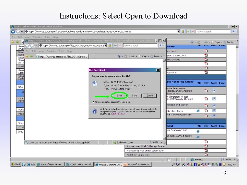Open HTML icon for 'tilization Form' row

[x=198, y=111]
